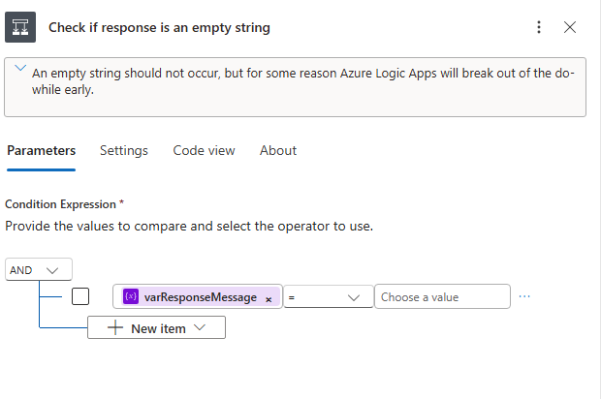Expand the New item chevron arrow
The height and width of the screenshot is (399, 601).
click(201, 328)
